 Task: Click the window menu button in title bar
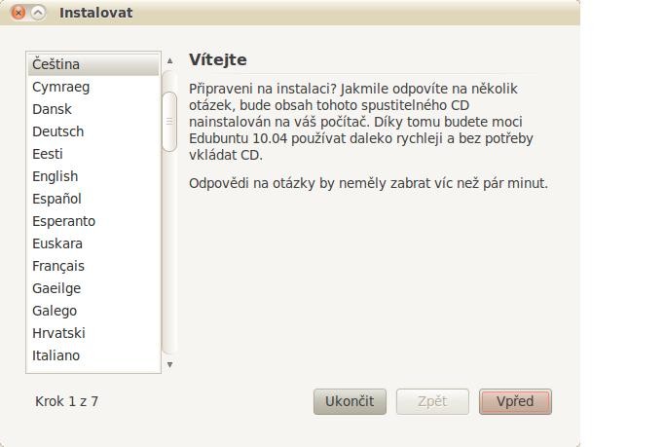[38, 13]
